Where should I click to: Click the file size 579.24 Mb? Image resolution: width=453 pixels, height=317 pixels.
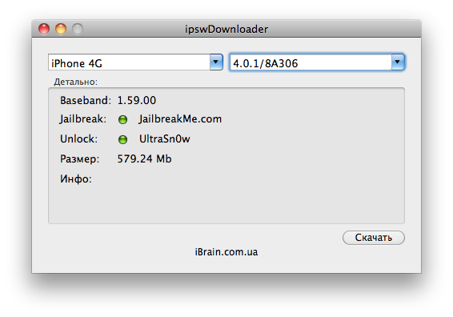tap(144, 159)
